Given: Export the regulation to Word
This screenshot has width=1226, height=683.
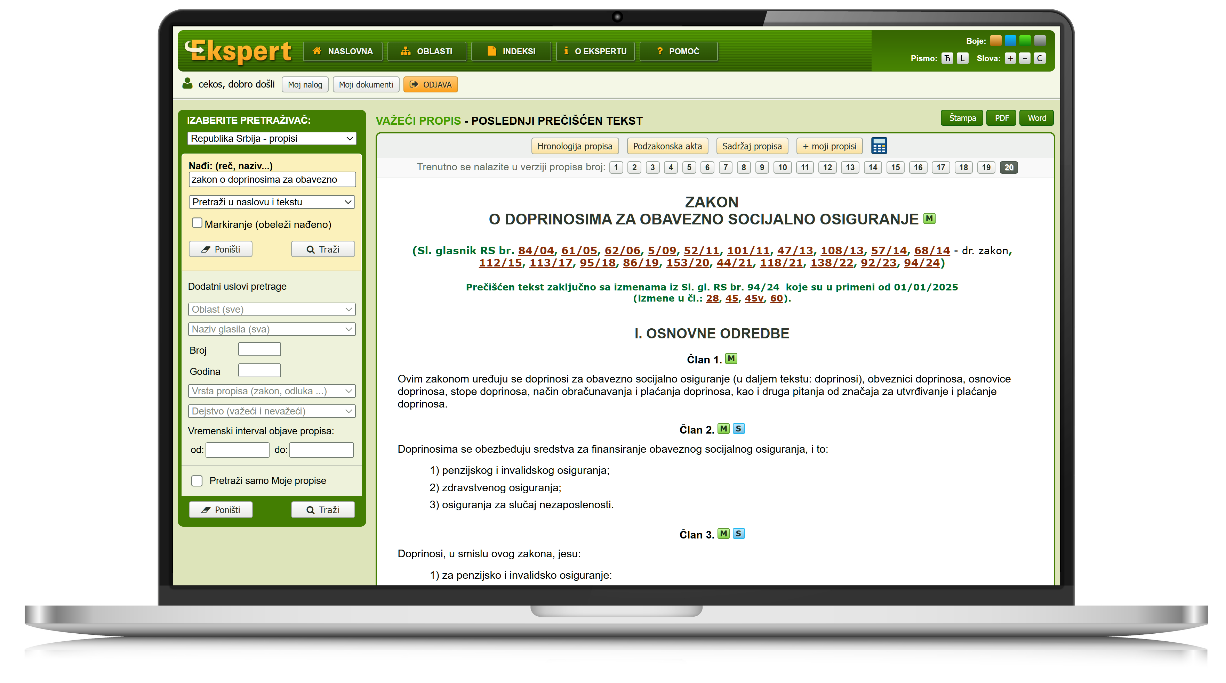Looking at the screenshot, I should pos(1036,118).
